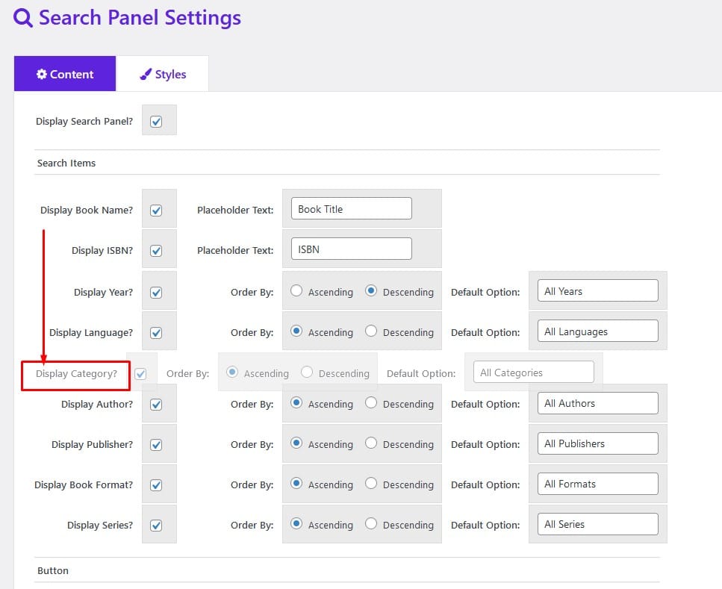The image size is (722, 589).
Task: Select Descending order for Language
Action: [x=371, y=331]
